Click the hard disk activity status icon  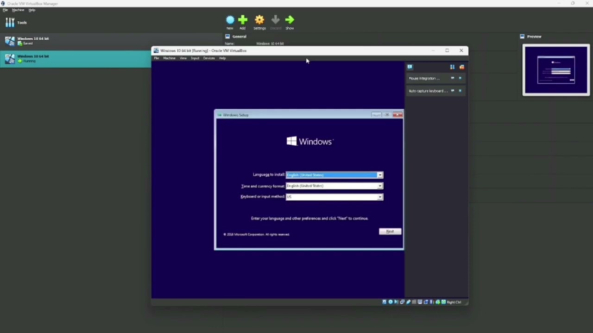[385, 302]
